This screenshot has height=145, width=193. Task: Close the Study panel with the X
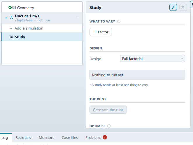pyautogui.click(x=183, y=7)
